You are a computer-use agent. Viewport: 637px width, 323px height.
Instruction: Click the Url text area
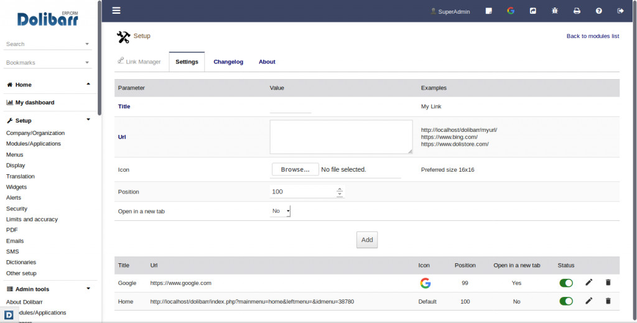[x=341, y=137]
